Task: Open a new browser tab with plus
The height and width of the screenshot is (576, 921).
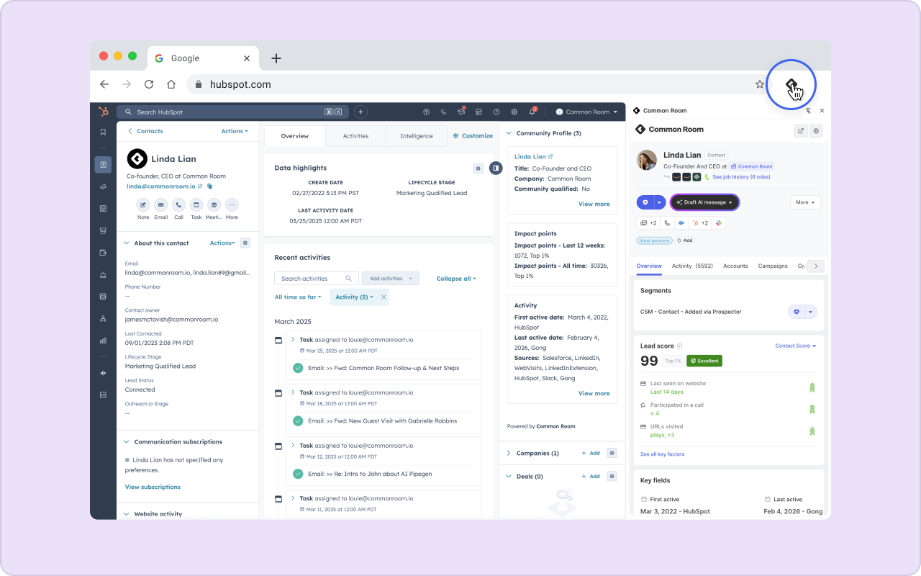Action: tap(276, 58)
